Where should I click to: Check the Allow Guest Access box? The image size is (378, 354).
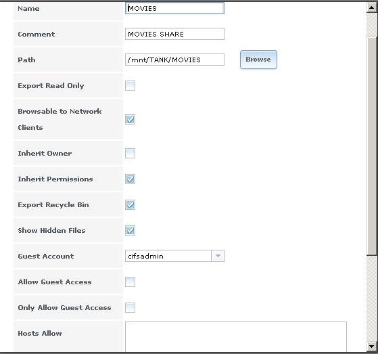131,282
